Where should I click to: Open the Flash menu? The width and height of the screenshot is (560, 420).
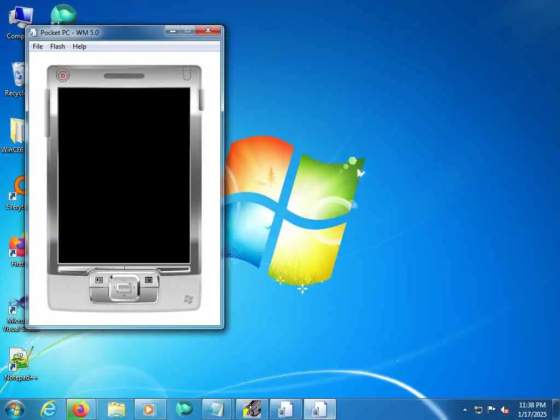click(57, 46)
